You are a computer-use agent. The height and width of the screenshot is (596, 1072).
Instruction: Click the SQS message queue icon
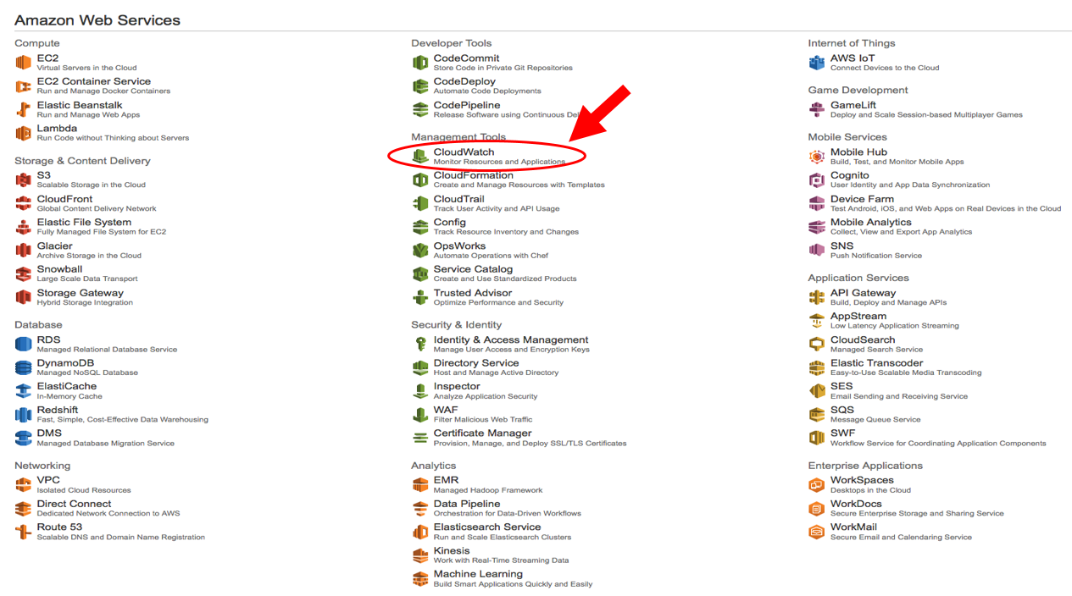816,414
